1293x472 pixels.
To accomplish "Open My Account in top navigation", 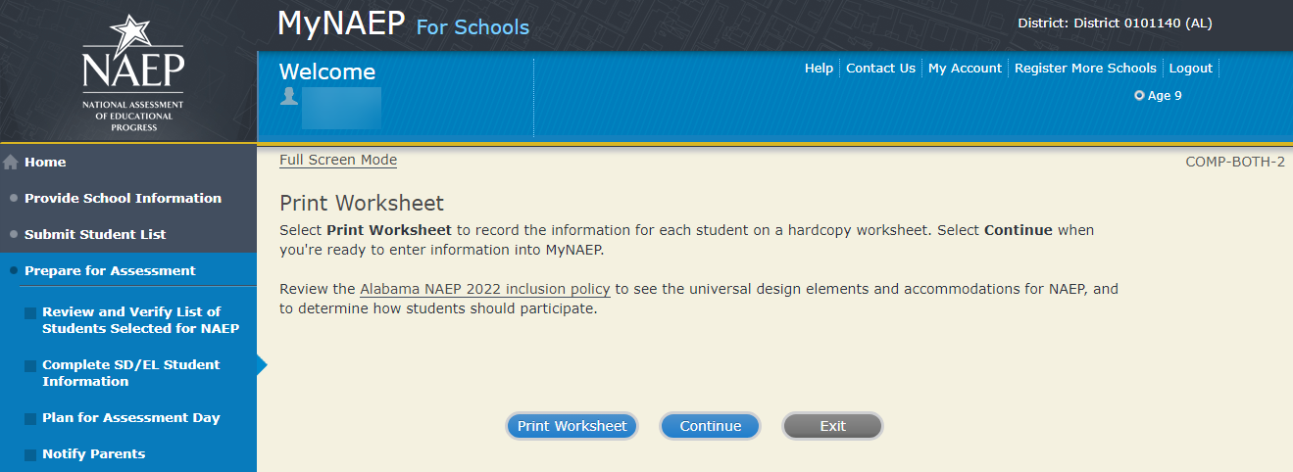I will pos(965,69).
